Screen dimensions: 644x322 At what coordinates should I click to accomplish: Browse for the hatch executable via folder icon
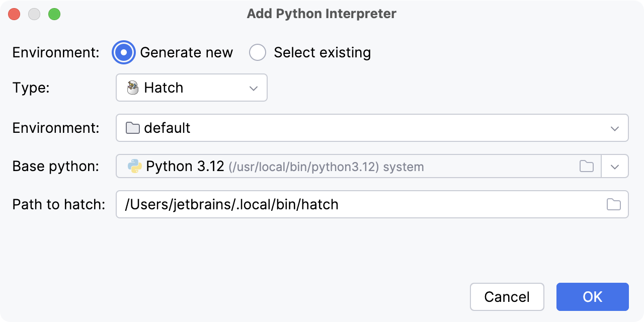[614, 204]
